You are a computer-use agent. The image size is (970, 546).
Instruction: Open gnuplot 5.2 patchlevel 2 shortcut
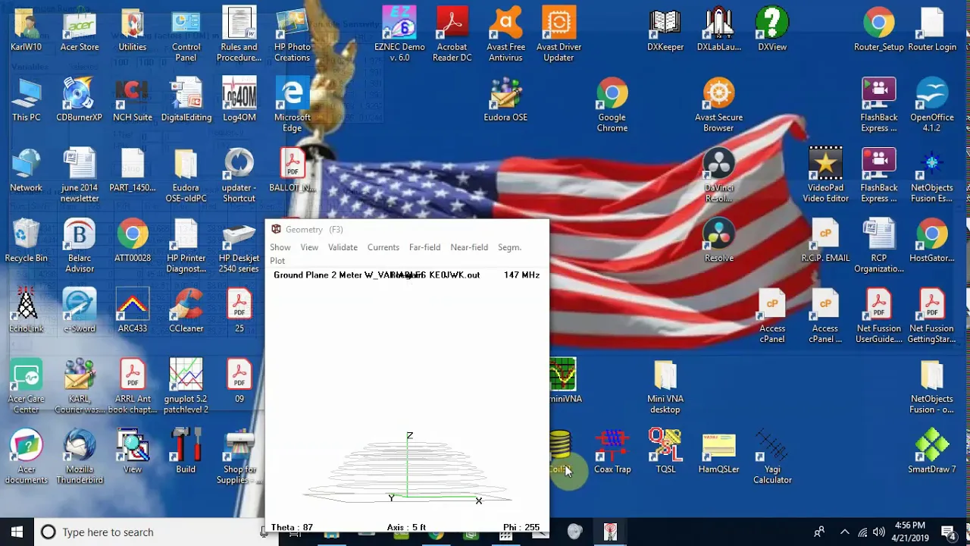tap(186, 386)
